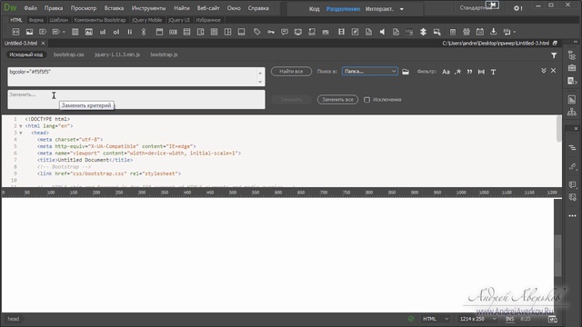
Task: Open the Assets image panel icon in sidebar
Action: (572, 99)
